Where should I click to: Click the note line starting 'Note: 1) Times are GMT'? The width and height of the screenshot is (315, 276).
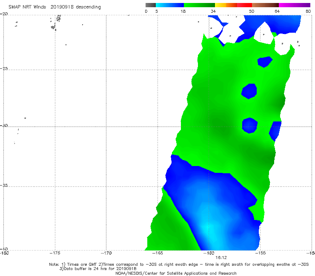[x=179, y=265]
